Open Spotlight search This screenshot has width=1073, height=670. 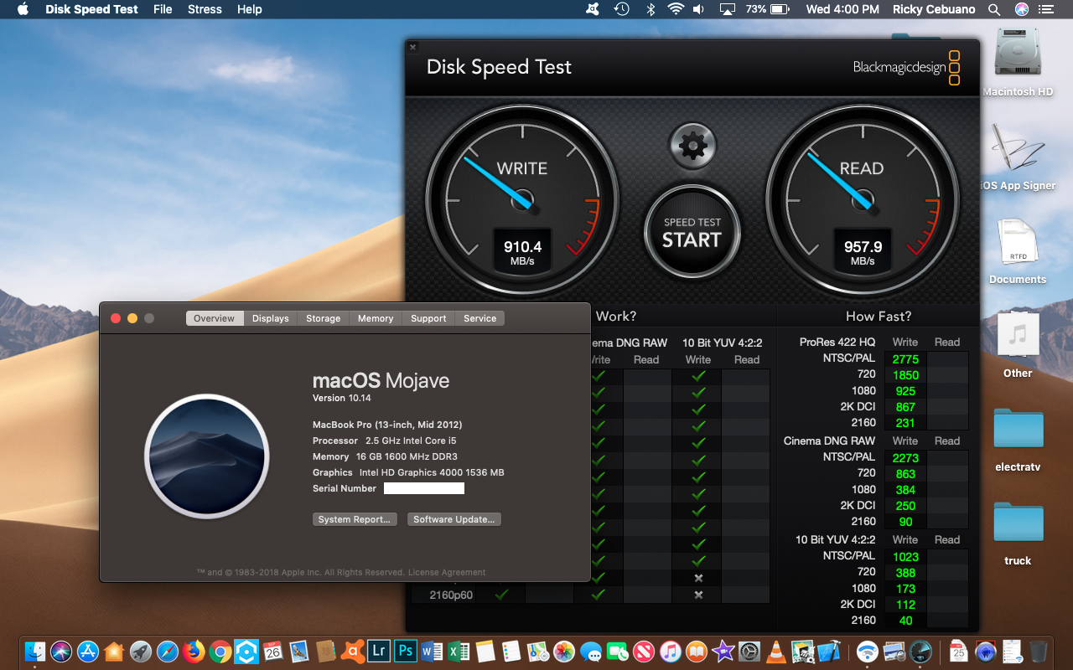(x=994, y=9)
